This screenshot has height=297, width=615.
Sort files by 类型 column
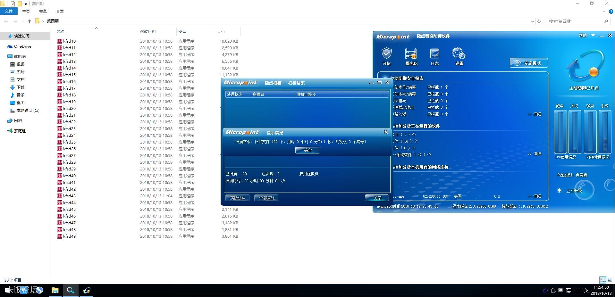tap(196, 31)
